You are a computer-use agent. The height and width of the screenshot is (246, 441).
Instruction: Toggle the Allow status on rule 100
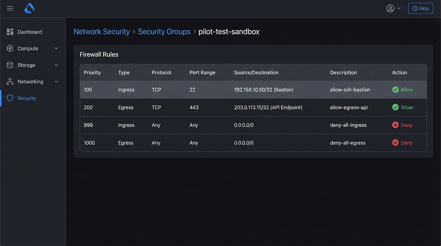point(402,90)
